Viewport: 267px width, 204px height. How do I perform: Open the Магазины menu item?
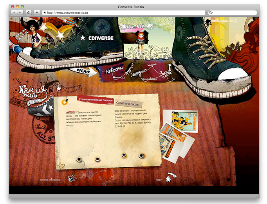click(x=139, y=72)
